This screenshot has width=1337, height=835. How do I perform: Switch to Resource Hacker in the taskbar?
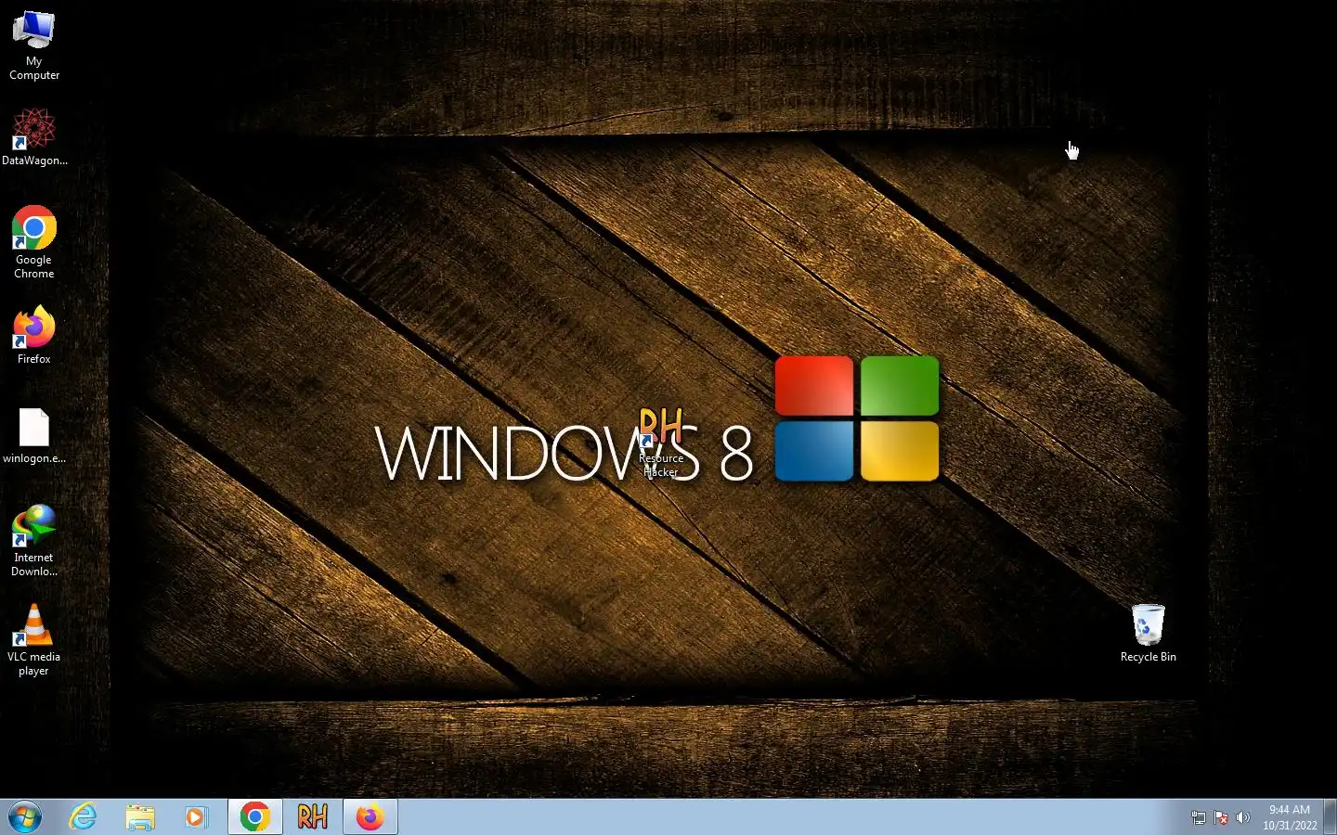click(313, 817)
